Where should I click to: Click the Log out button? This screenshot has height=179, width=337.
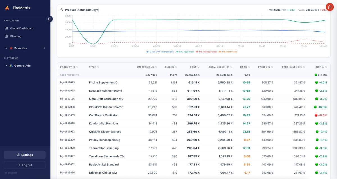25,165
